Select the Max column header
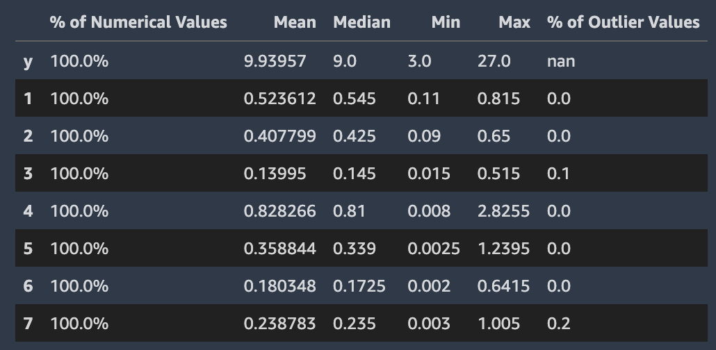 click(x=514, y=22)
